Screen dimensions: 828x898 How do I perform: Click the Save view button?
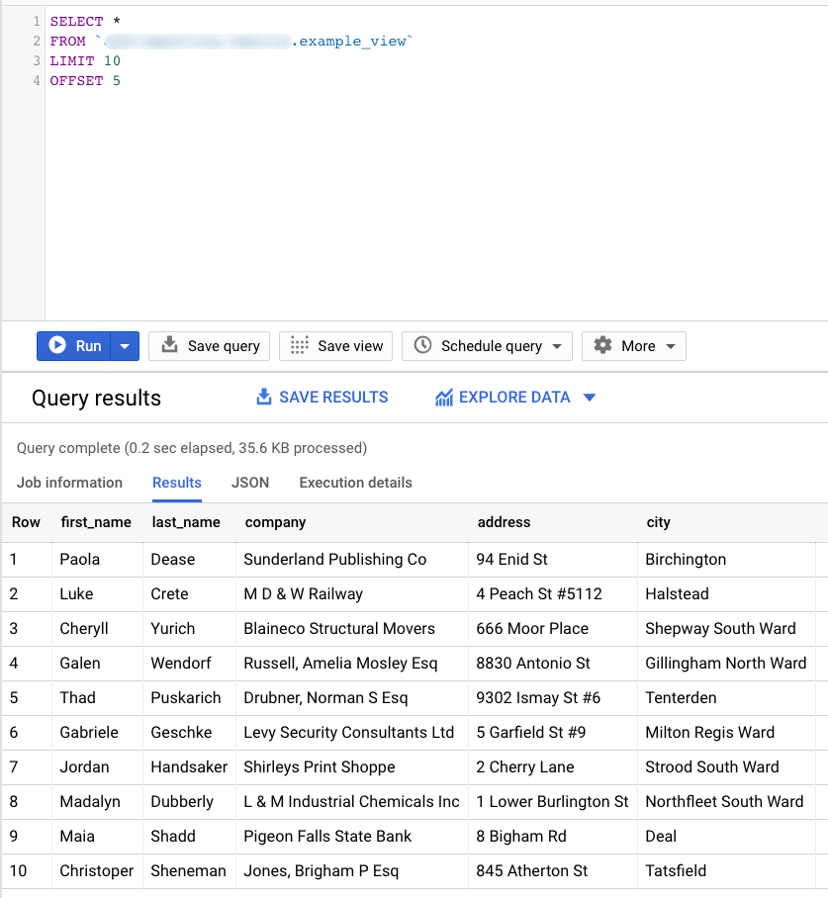click(x=335, y=346)
